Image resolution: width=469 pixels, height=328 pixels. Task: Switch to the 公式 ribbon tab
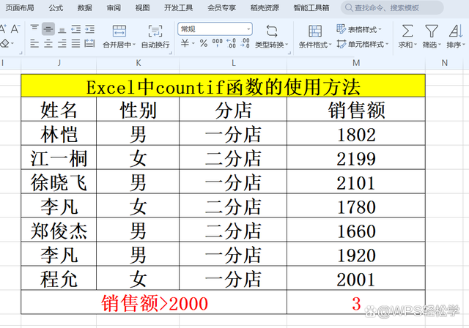56,8
